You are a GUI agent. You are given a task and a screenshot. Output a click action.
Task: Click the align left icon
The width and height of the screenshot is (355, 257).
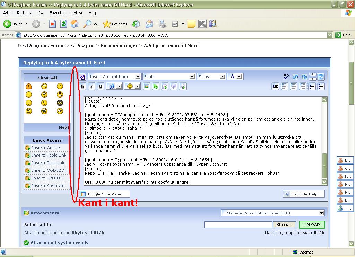coord(284,87)
